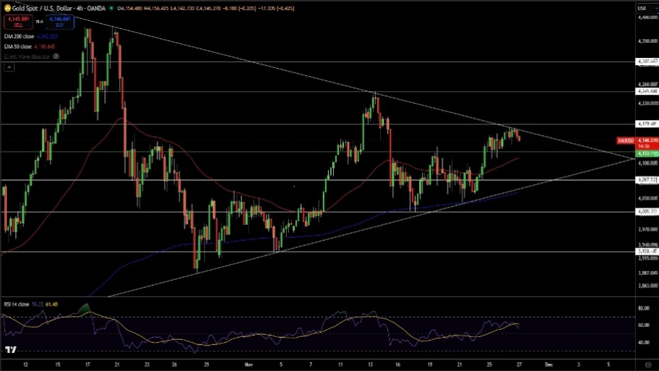
Task: Click the RSI 14 close indicator label
Action: point(17,304)
